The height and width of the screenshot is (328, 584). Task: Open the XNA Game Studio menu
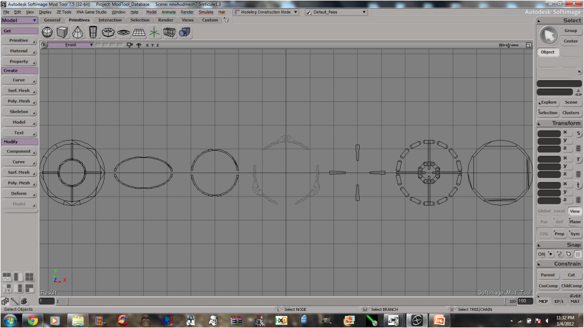(91, 13)
